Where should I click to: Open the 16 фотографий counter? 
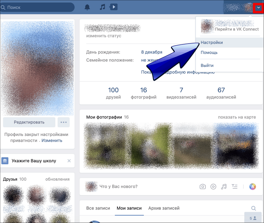pos(144,93)
